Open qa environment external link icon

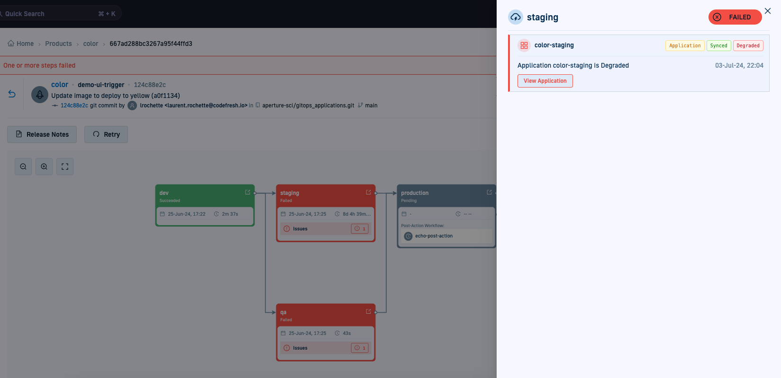point(368,311)
